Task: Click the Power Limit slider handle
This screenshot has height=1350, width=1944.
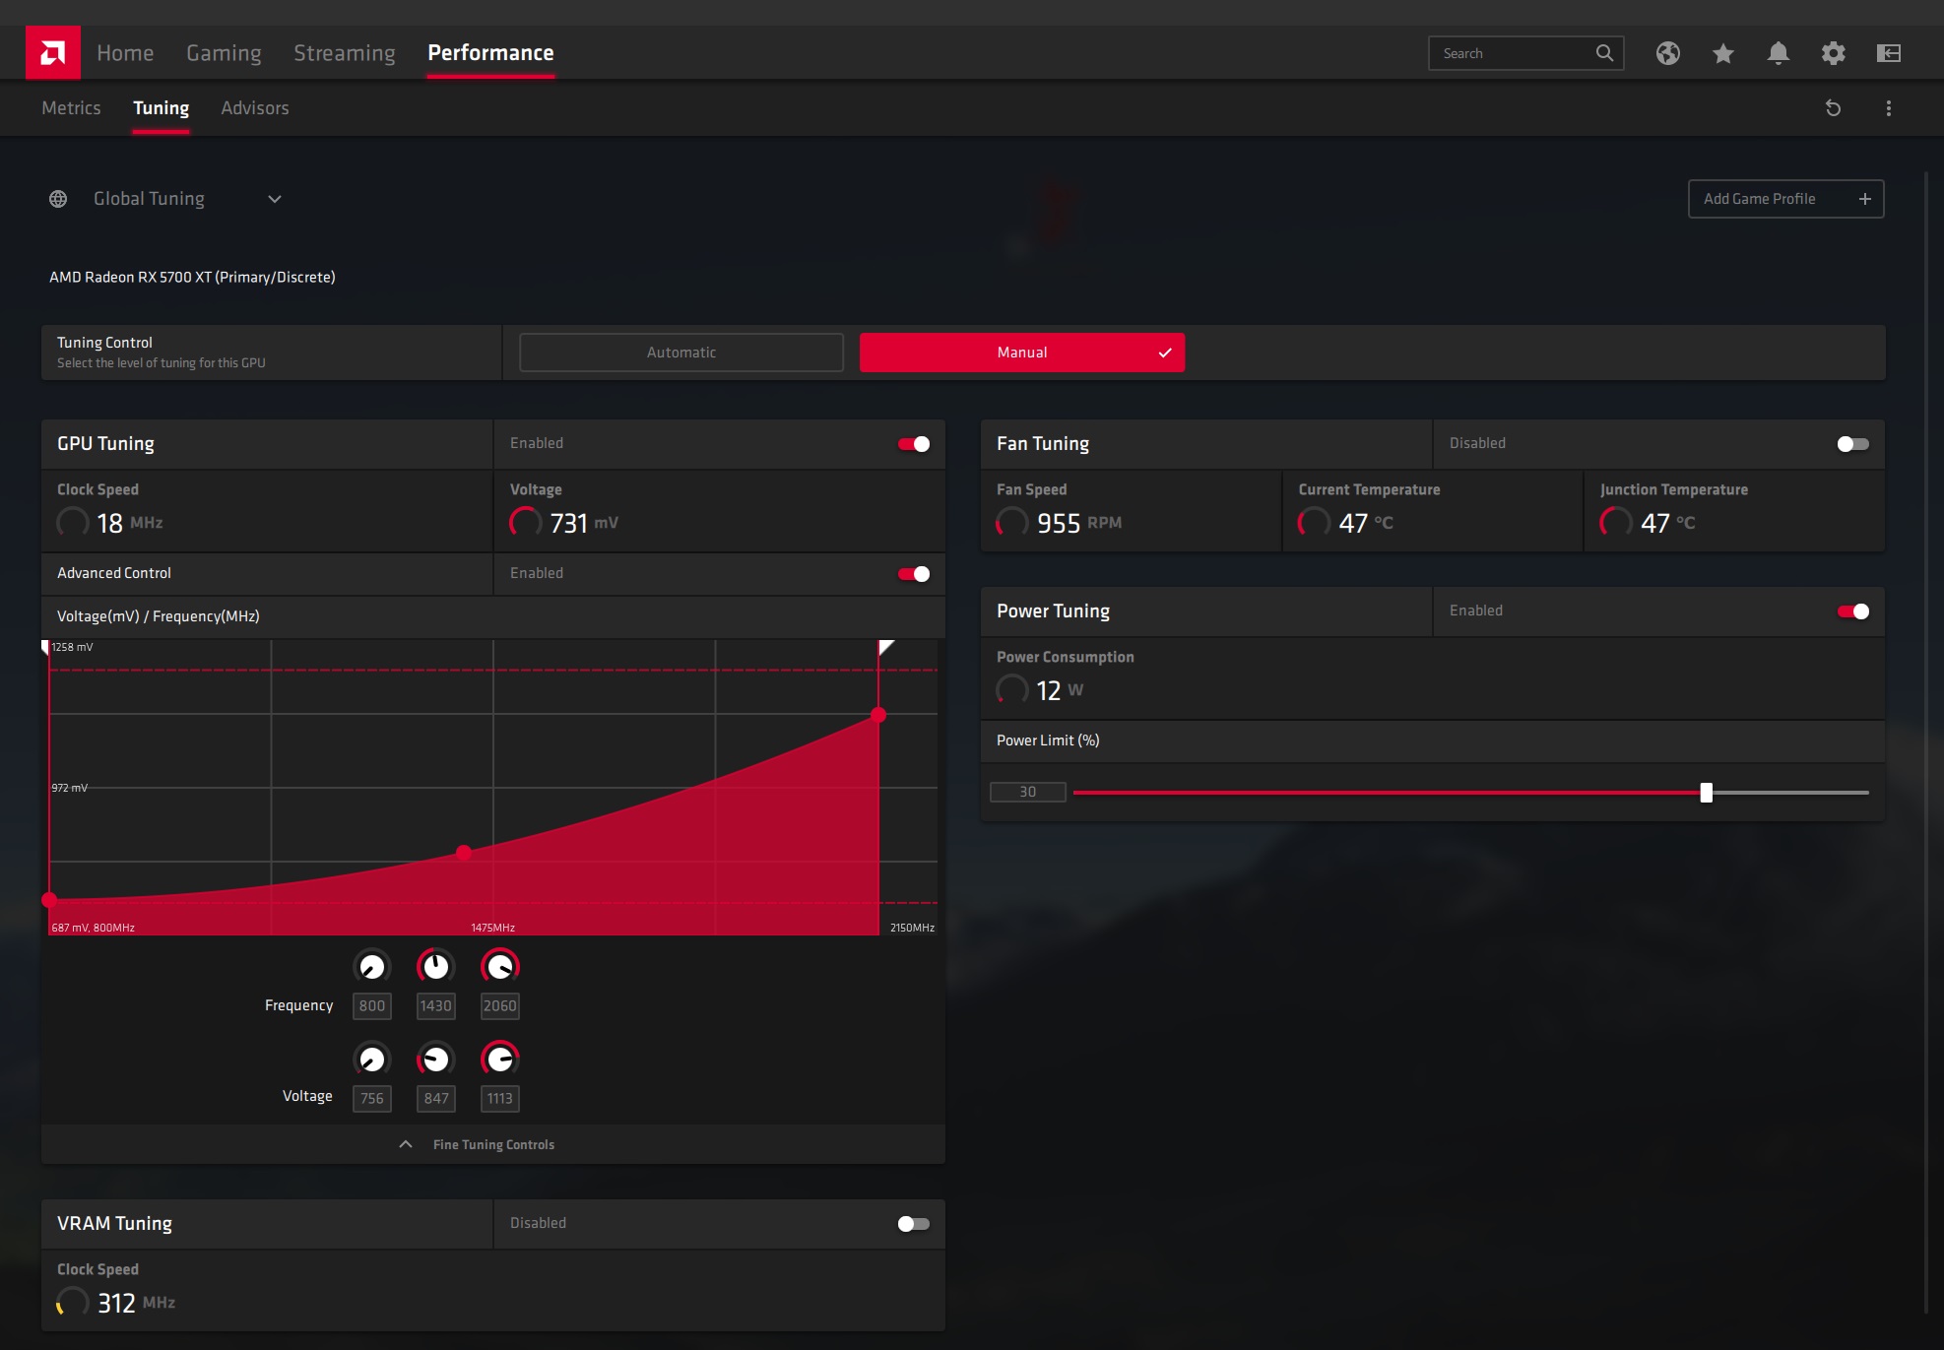Action: tap(1706, 793)
